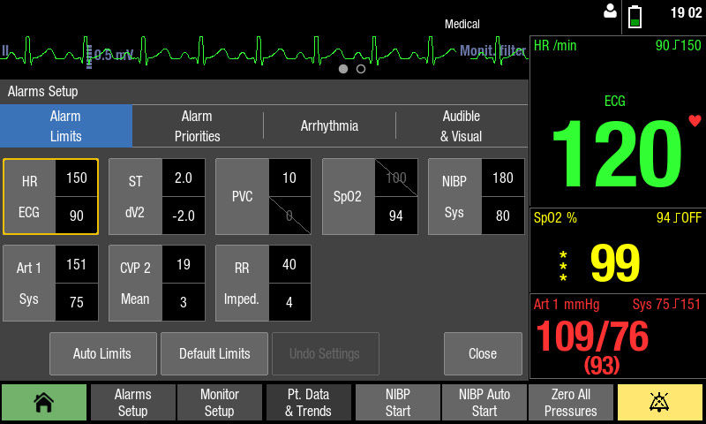Tap the Default Limits button
Screen dimensions: 706x424
pyautogui.click(x=214, y=353)
